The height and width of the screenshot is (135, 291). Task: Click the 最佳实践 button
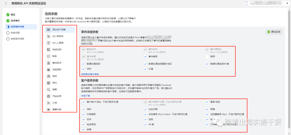(x=274, y=32)
